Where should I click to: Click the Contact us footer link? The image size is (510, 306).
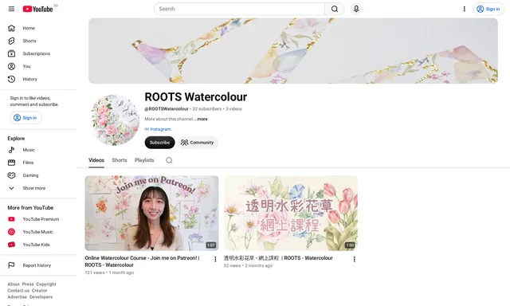tap(18, 290)
